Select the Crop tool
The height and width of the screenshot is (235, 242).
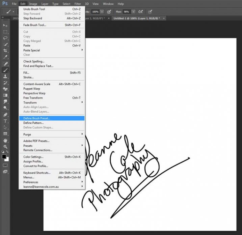tap(5, 51)
